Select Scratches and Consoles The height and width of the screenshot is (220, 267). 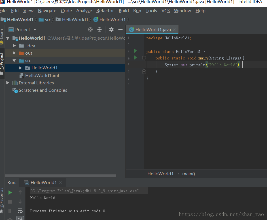click(43, 90)
